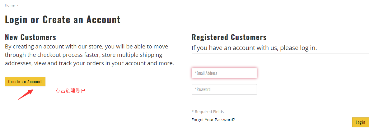Click the red Chinese annotation text

[x=70, y=91]
